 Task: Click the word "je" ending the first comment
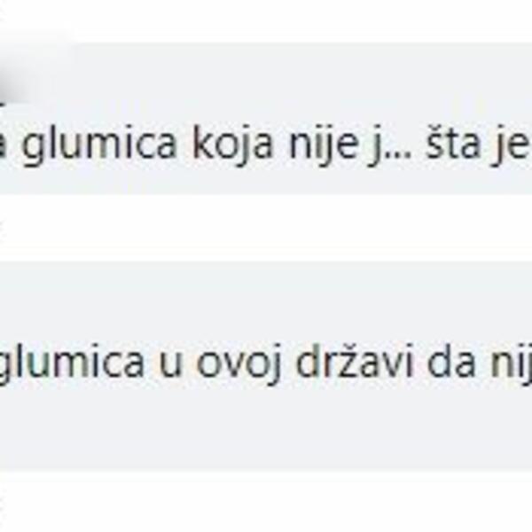[511, 145]
